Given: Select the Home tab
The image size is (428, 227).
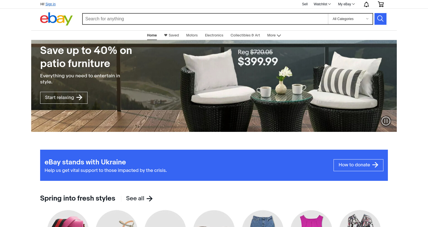Looking at the screenshot, I should (152, 35).
